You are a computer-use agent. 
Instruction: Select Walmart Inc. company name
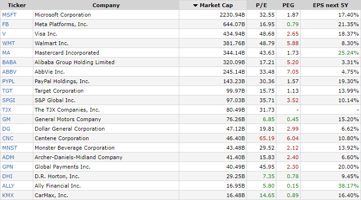coord(51,43)
